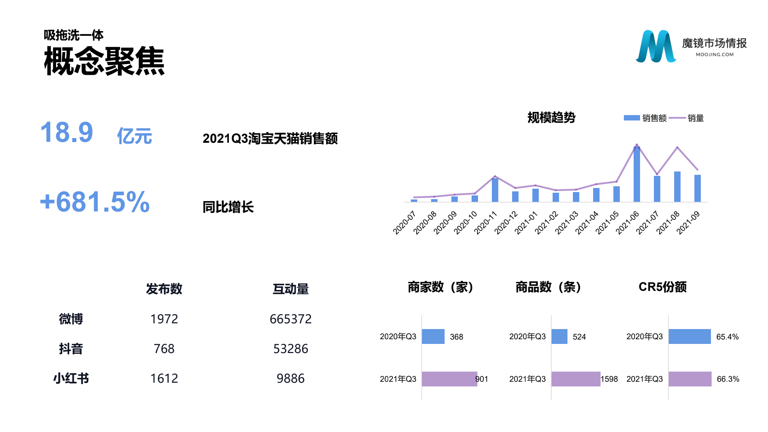
Task: Click the Moojing M logo icon
Action: coord(655,47)
